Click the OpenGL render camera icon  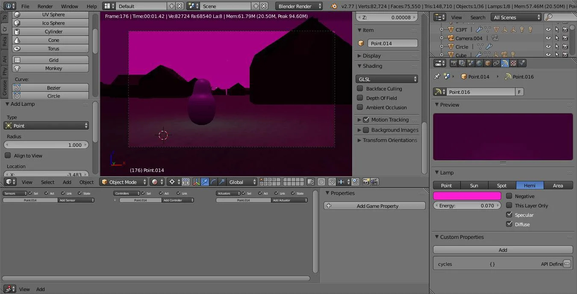click(366, 182)
